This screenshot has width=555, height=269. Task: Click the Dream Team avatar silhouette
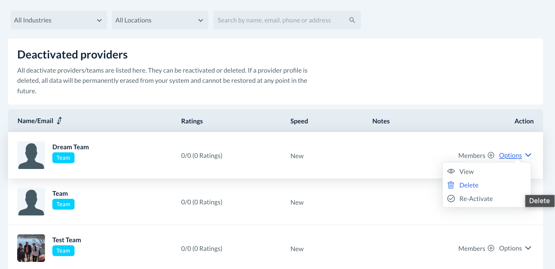(31, 155)
